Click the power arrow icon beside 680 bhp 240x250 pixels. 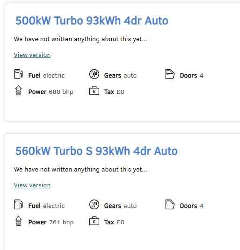(19, 90)
